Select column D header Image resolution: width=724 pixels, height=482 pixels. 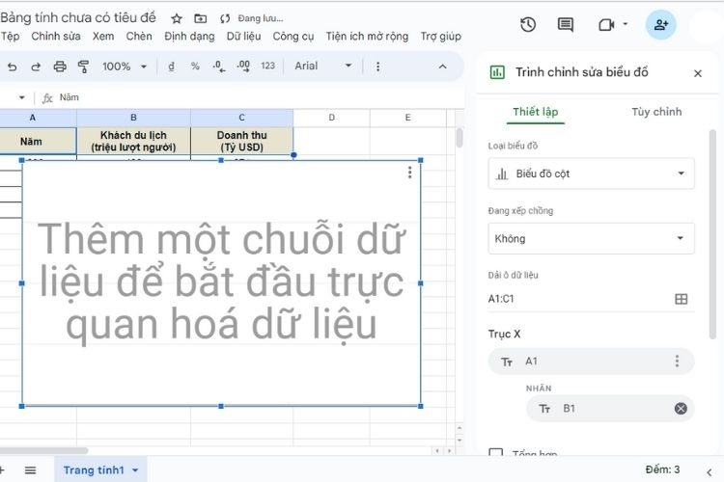point(331,118)
